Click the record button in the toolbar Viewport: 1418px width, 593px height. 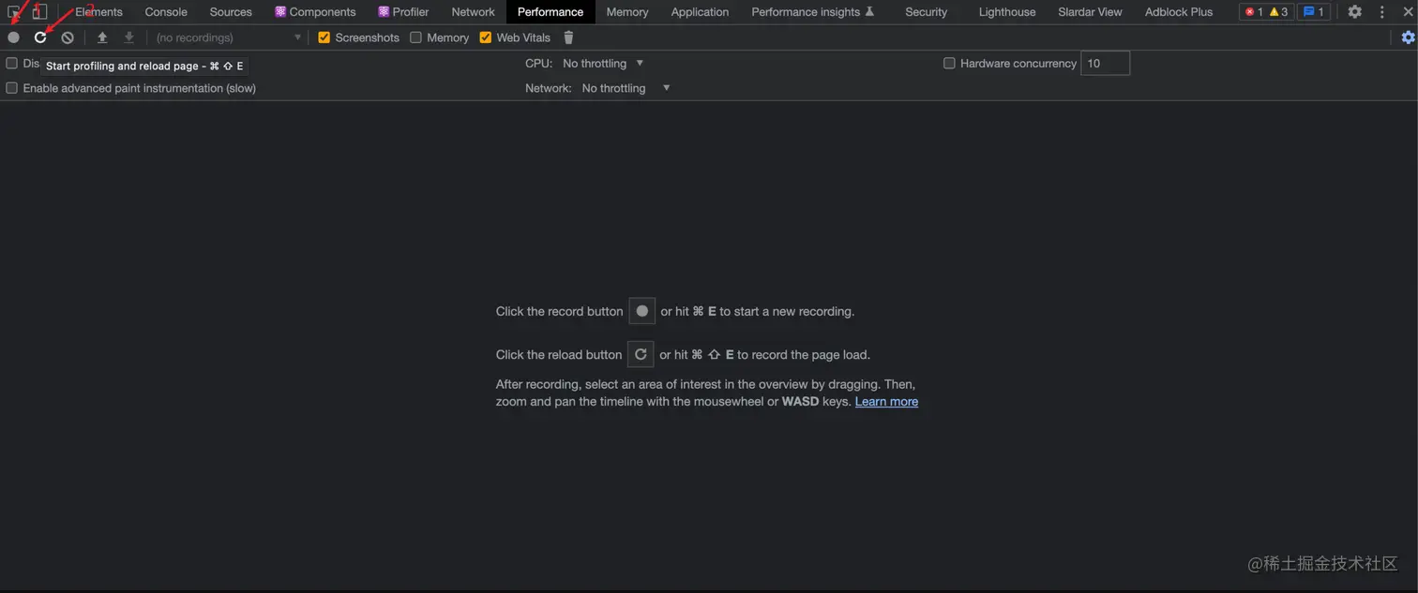point(13,37)
